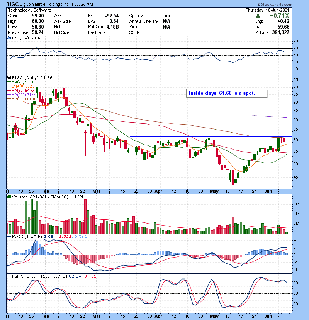Click the RSI(14) 60.48 indicator label
Viewport: 309px width, 320px height.
(x=27, y=38)
